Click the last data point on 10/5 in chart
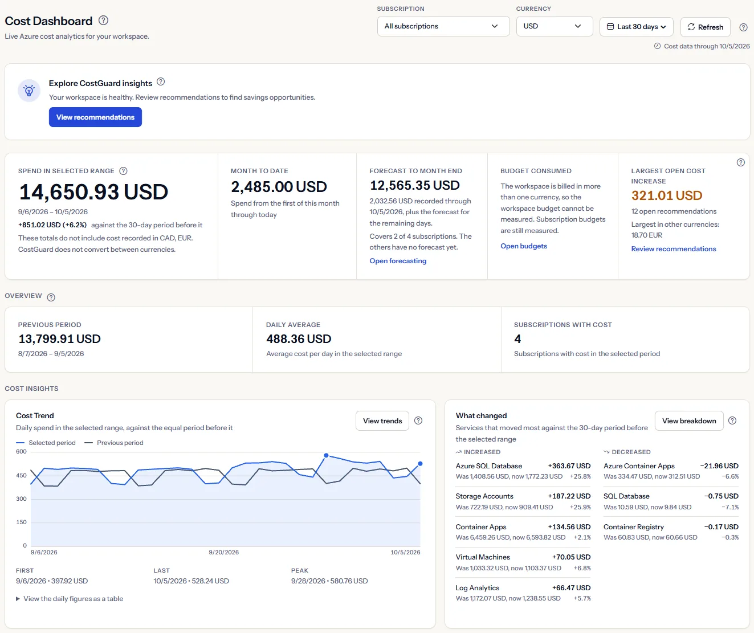The image size is (754, 633). coord(420,464)
